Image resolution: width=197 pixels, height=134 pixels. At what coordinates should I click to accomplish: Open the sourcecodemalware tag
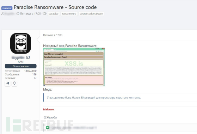[91, 14]
